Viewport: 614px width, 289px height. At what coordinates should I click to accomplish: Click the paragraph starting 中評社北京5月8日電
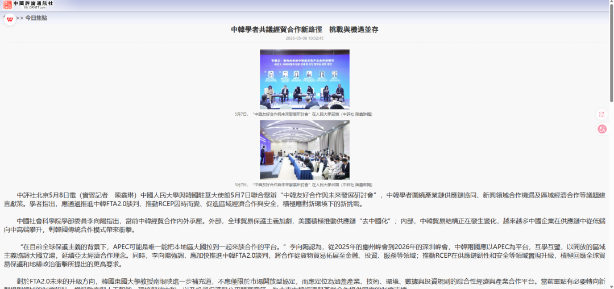coord(305,199)
